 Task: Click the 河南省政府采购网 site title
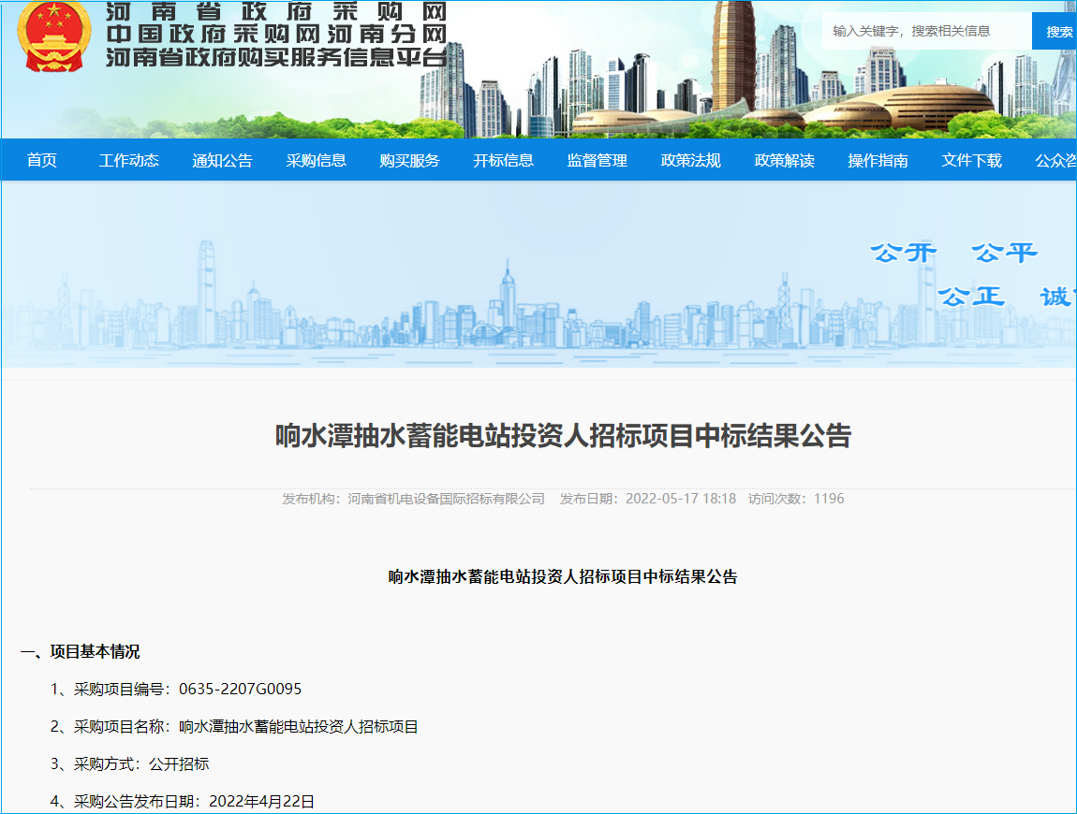pos(275,13)
